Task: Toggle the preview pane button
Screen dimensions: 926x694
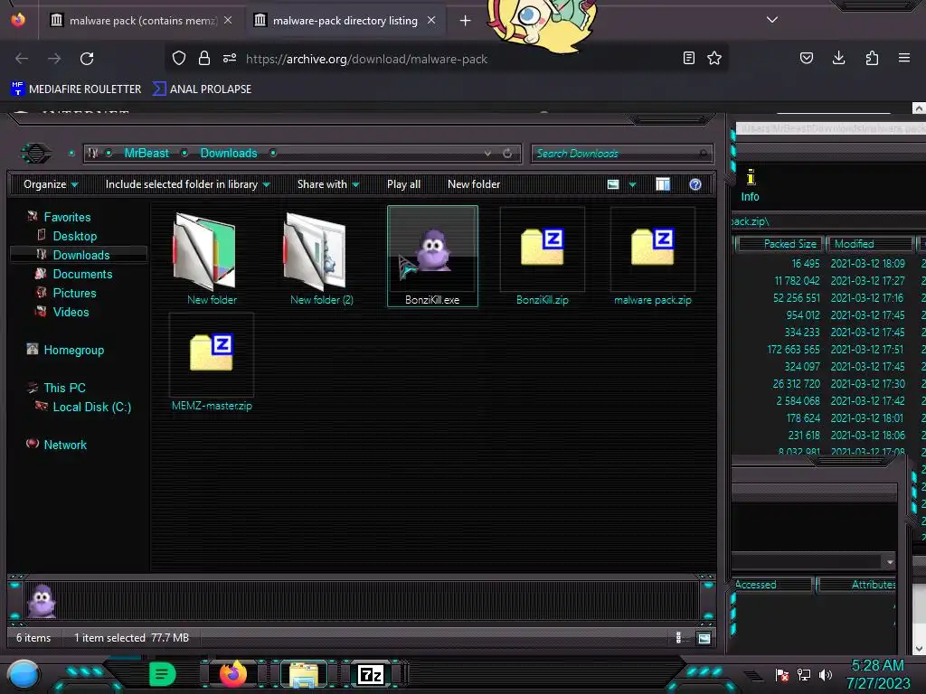Action: click(x=663, y=184)
